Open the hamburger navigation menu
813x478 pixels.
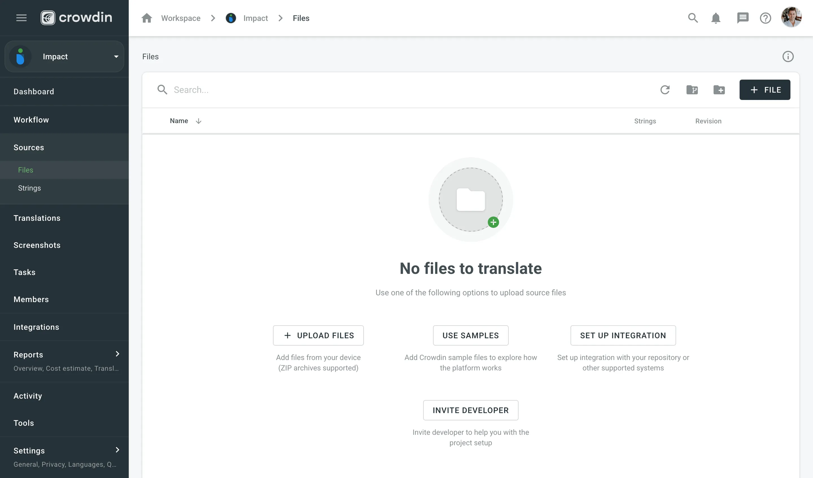[x=21, y=18]
